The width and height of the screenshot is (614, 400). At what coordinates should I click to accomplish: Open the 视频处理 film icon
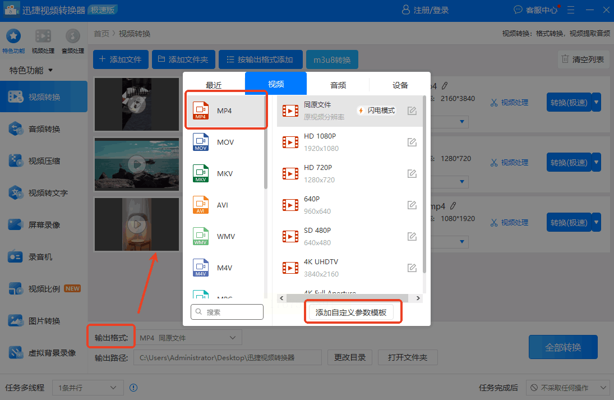click(x=43, y=36)
